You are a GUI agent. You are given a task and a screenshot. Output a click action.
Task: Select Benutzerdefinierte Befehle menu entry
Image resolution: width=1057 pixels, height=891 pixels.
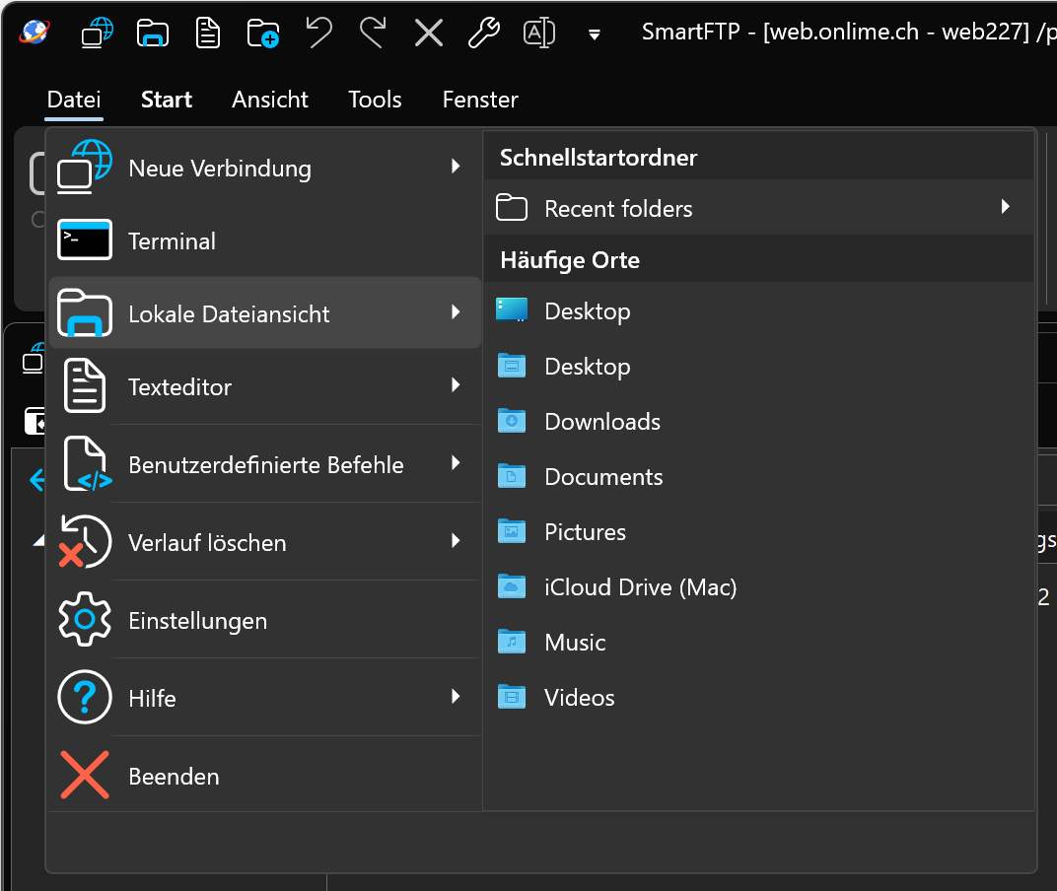(265, 463)
